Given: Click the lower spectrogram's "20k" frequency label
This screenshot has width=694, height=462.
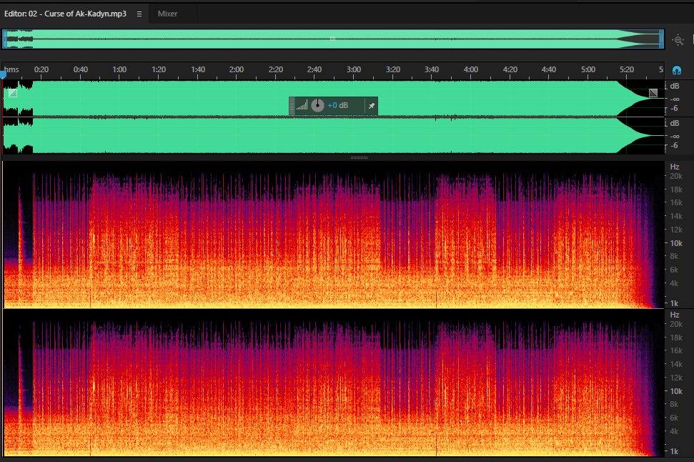Looking at the screenshot, I should [676, 324].
